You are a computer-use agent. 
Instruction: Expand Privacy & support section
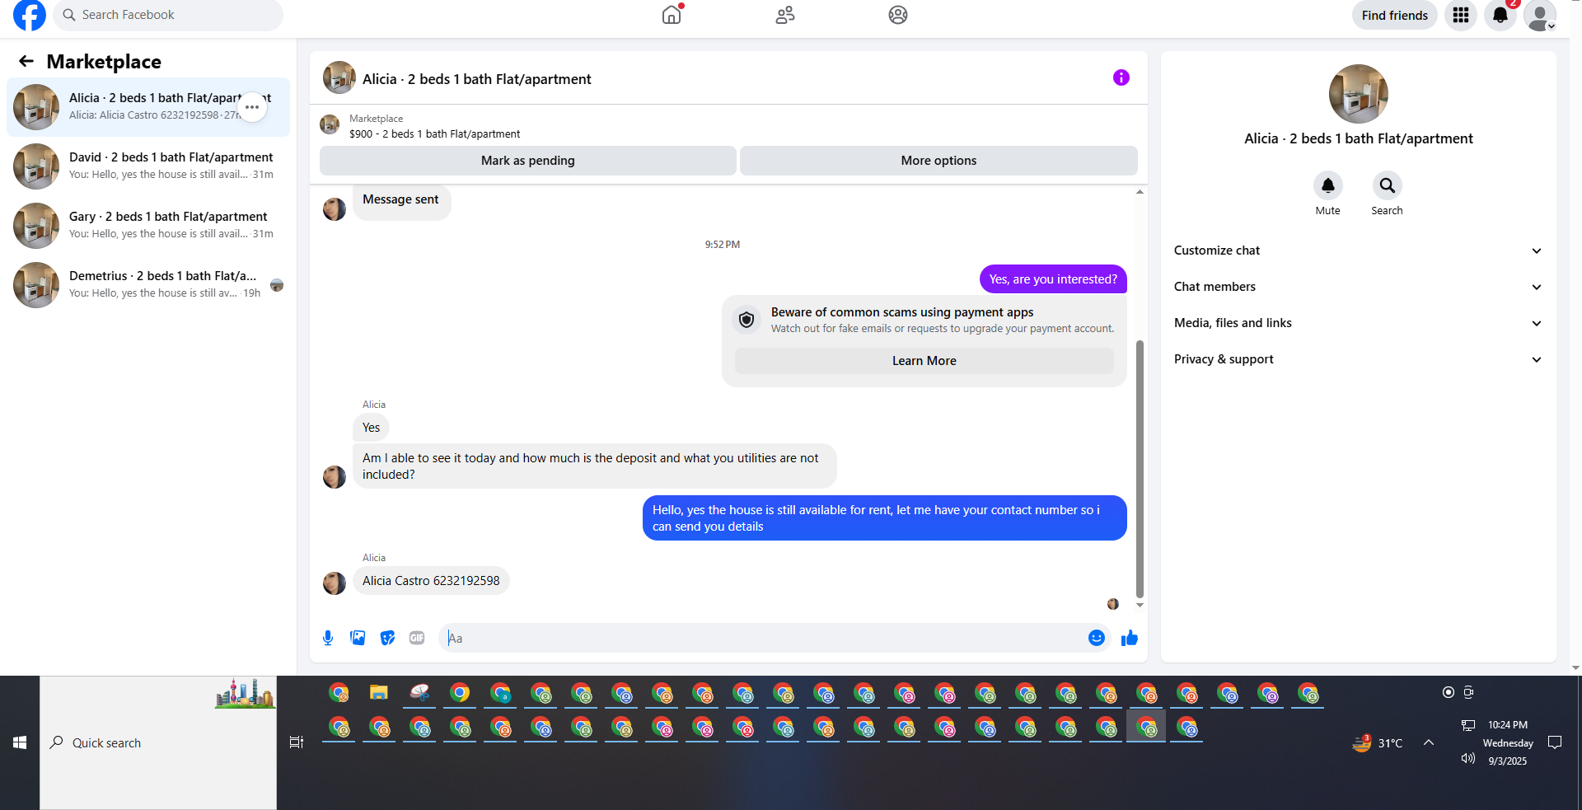point(1358,359)
